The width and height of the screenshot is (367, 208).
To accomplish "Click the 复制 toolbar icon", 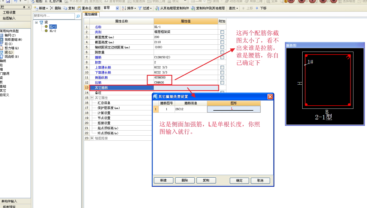I will point(65,8).
